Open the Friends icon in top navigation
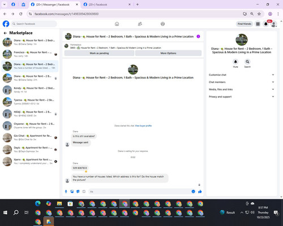Screen dimensions: 283x226 [x=140, y=24]
